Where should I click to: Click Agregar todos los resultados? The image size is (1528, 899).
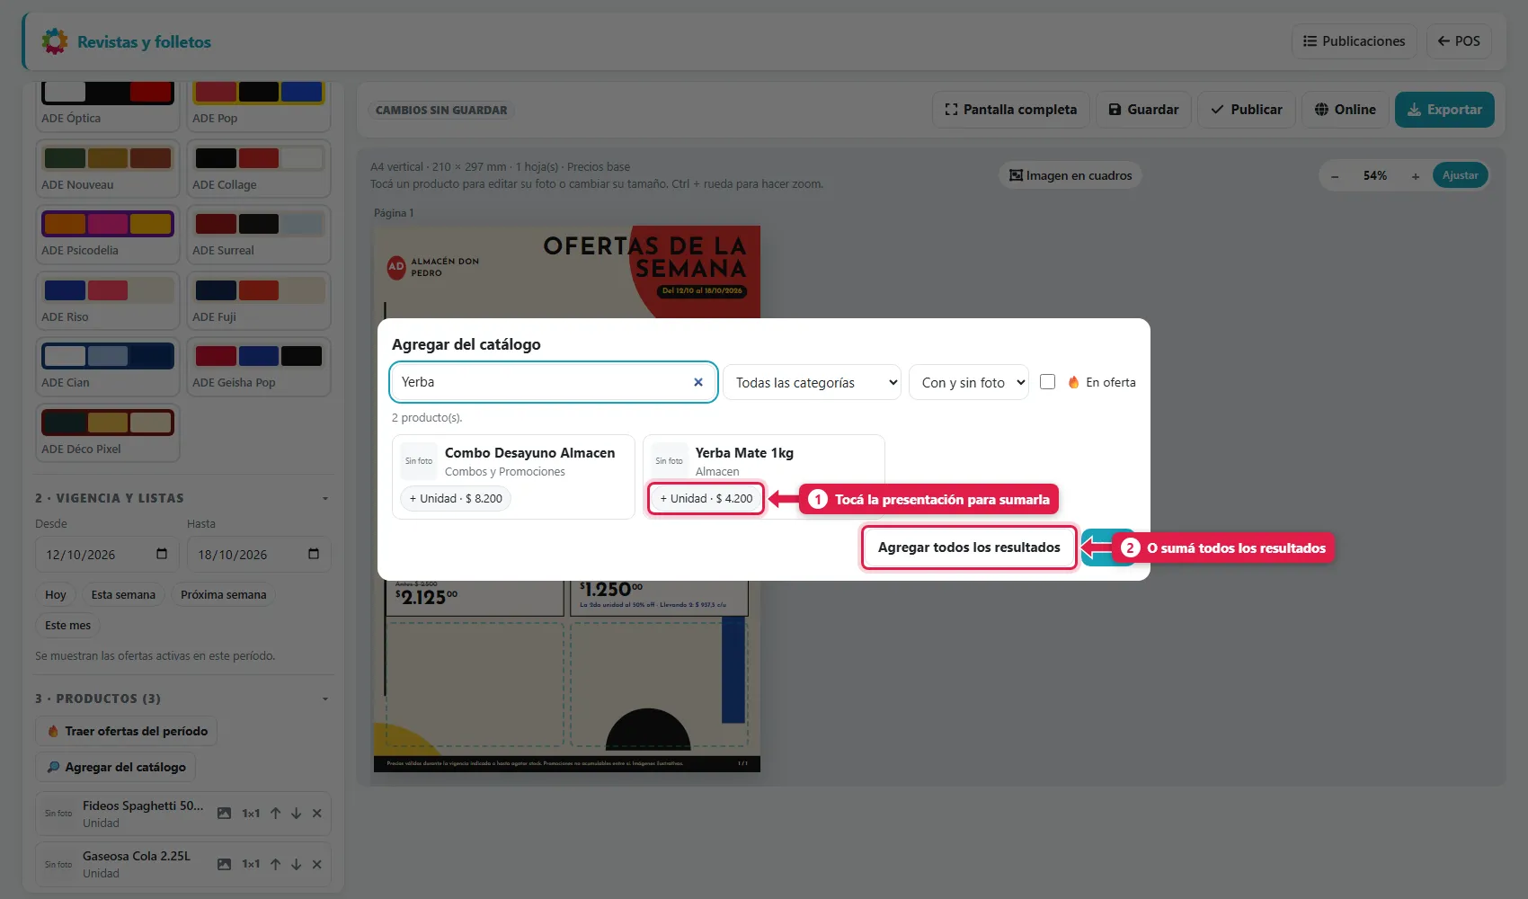click(x=969, y=547)
